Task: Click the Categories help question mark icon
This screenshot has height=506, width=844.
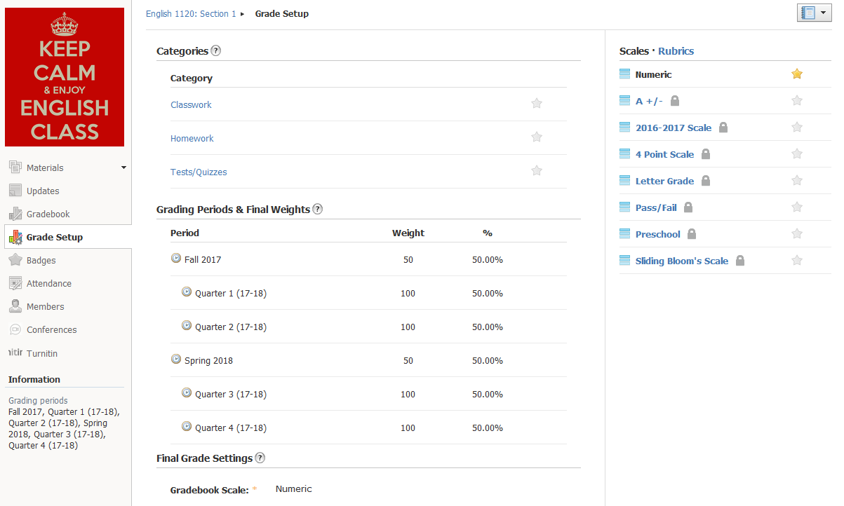Action: 216,50
